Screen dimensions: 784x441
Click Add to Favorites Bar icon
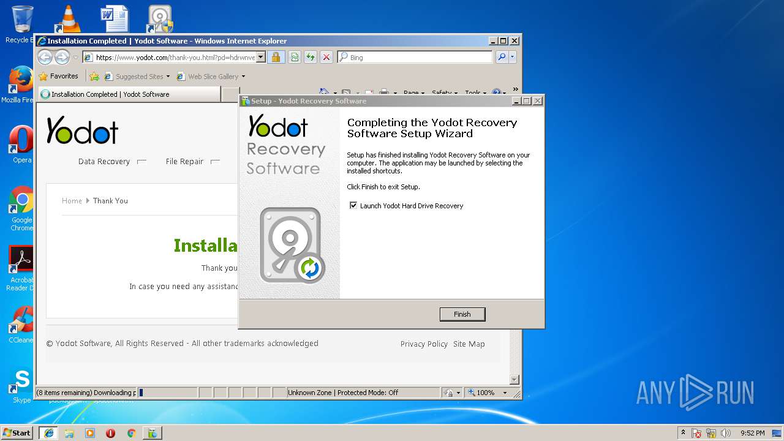tap(94, 77)
